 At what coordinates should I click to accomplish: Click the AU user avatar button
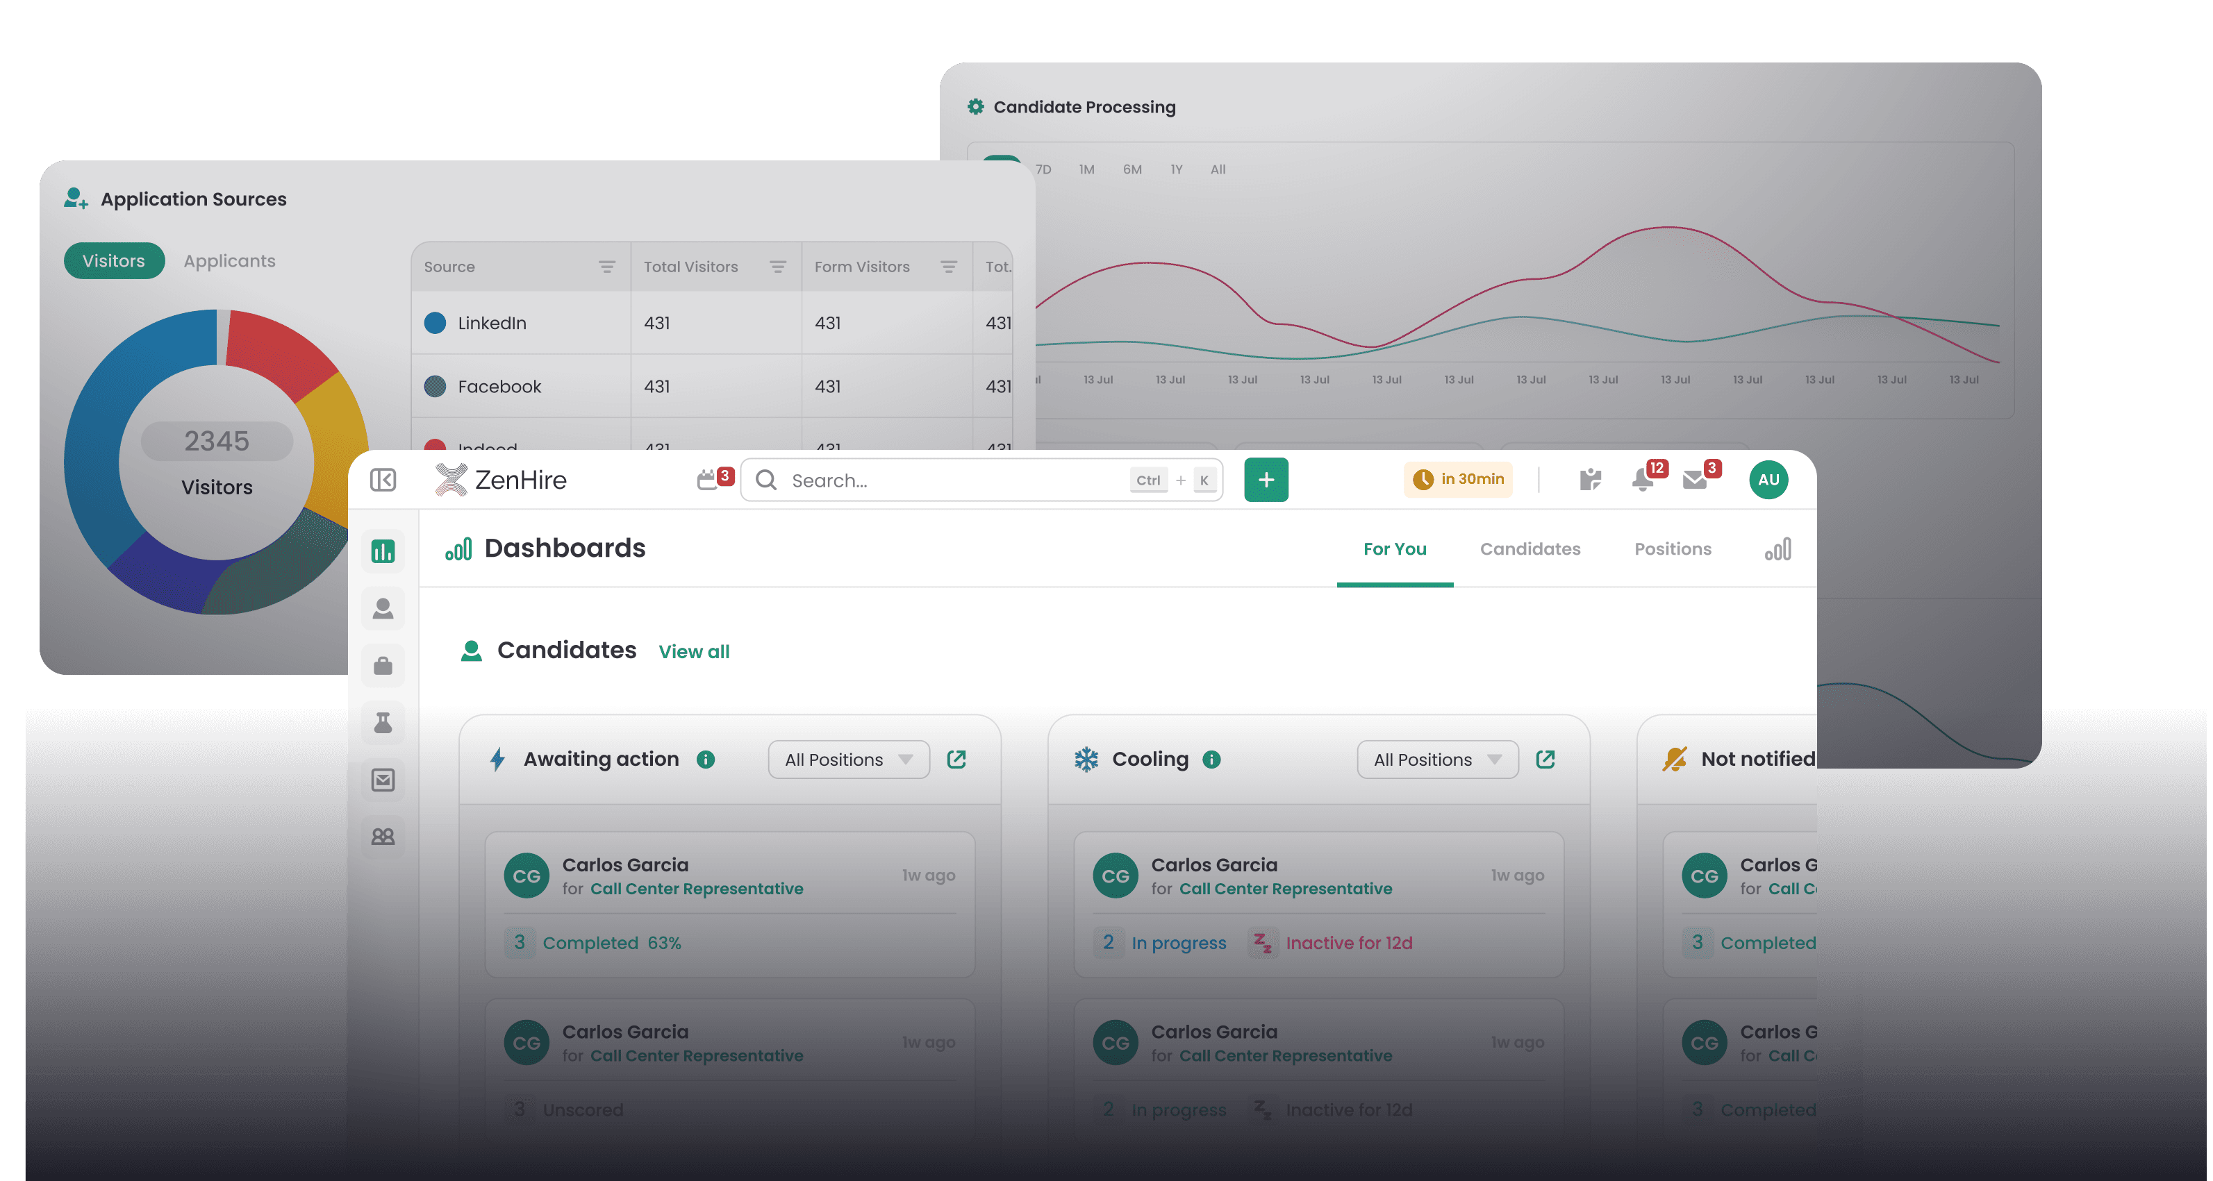1768,479
